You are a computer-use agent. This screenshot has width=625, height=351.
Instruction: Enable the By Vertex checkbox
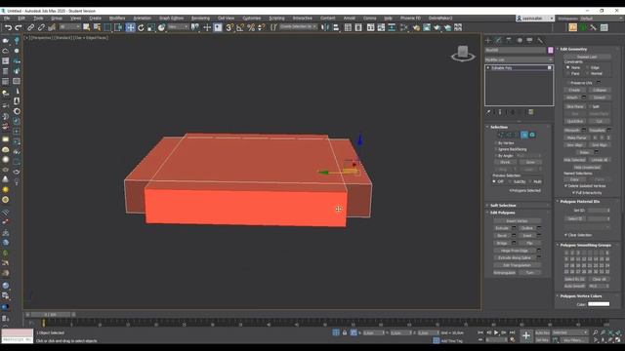point(496,143)
